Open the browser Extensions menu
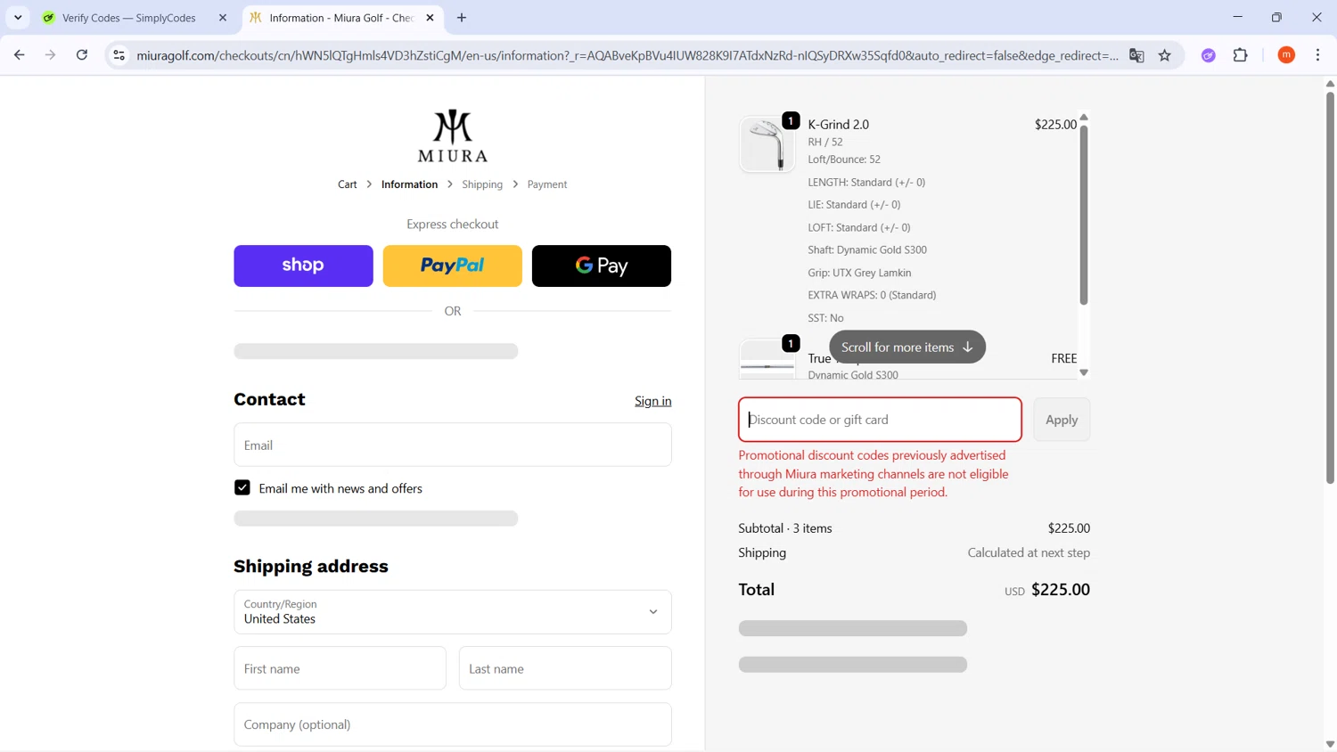Viewport: 1337px width, 752px height. [x=1240, y=55]
